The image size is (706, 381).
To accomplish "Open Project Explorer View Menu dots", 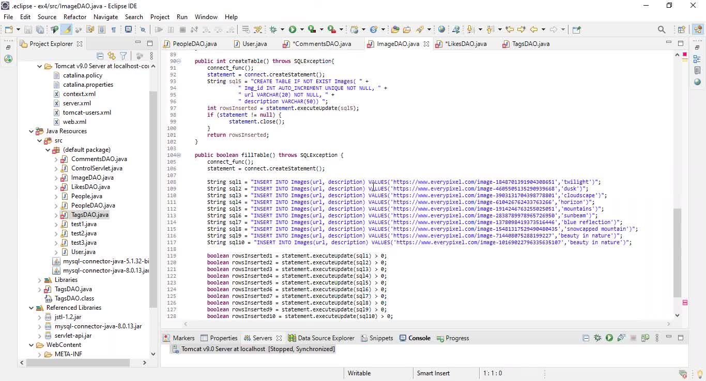I will point(151,56).
